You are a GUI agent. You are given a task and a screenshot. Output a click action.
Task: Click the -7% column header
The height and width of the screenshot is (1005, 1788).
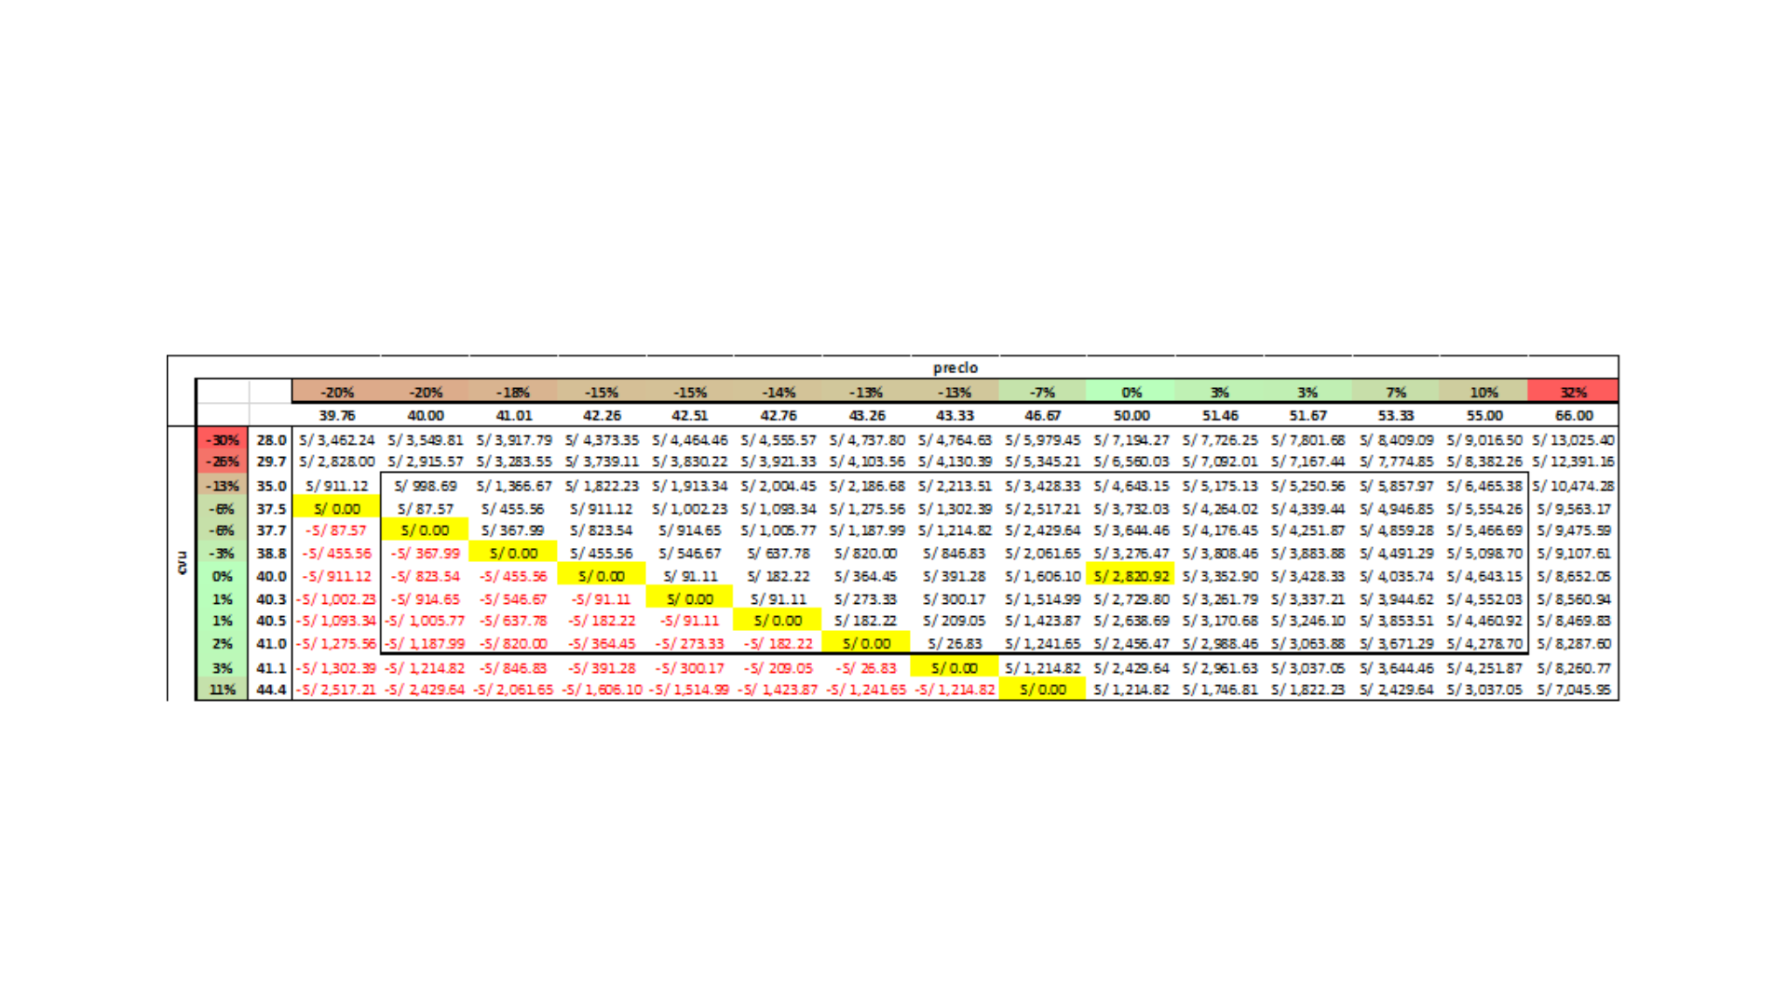(x=1042, y=392)
